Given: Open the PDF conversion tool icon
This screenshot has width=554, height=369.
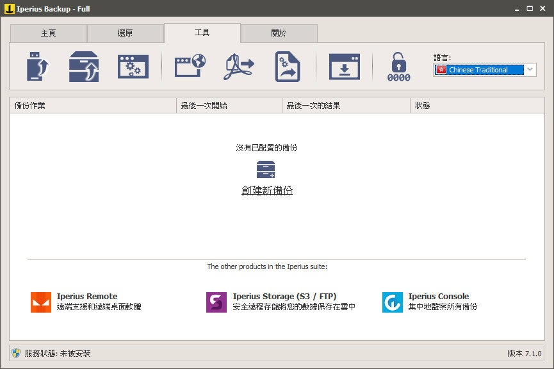Looking at the screenshot, I should pos(238,66).
